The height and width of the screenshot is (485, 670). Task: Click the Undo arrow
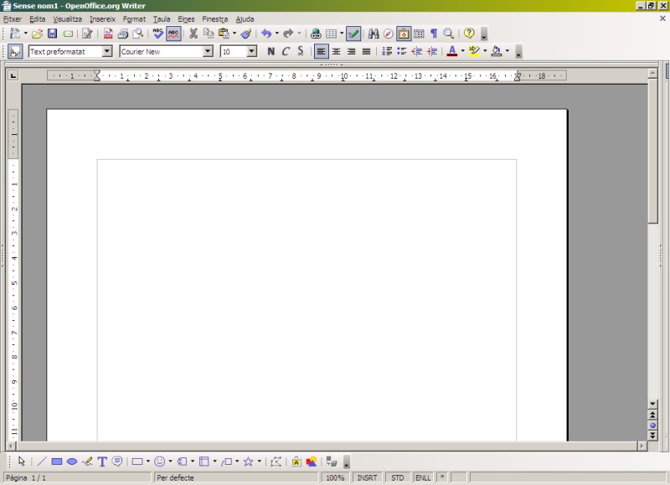(x=266, y=34)
